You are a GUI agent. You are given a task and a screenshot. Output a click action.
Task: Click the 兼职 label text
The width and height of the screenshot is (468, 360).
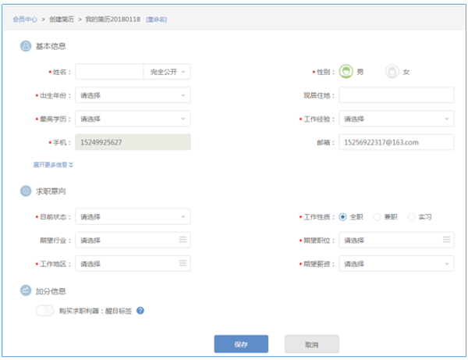391,217
